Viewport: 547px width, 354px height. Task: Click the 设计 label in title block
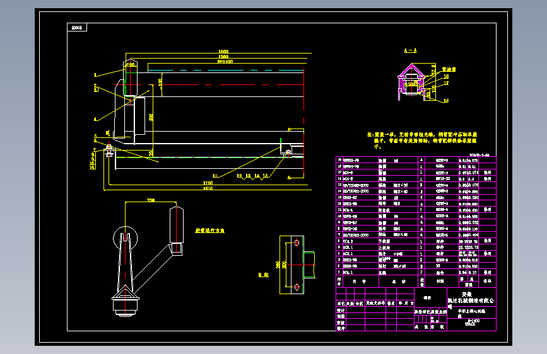(x=341, y=310)
